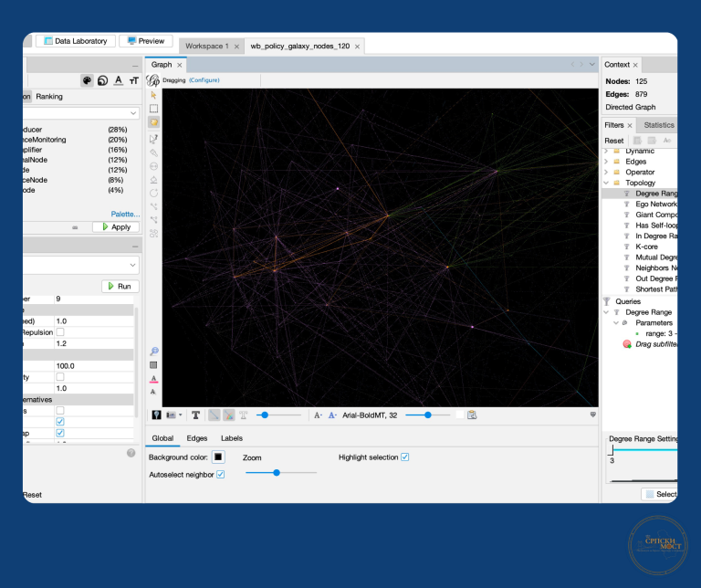Image resolution: width=701 pixels, height=588 pixels.
Task: Collapse the Topology folder in Filters
Action: tap(606, 183)
